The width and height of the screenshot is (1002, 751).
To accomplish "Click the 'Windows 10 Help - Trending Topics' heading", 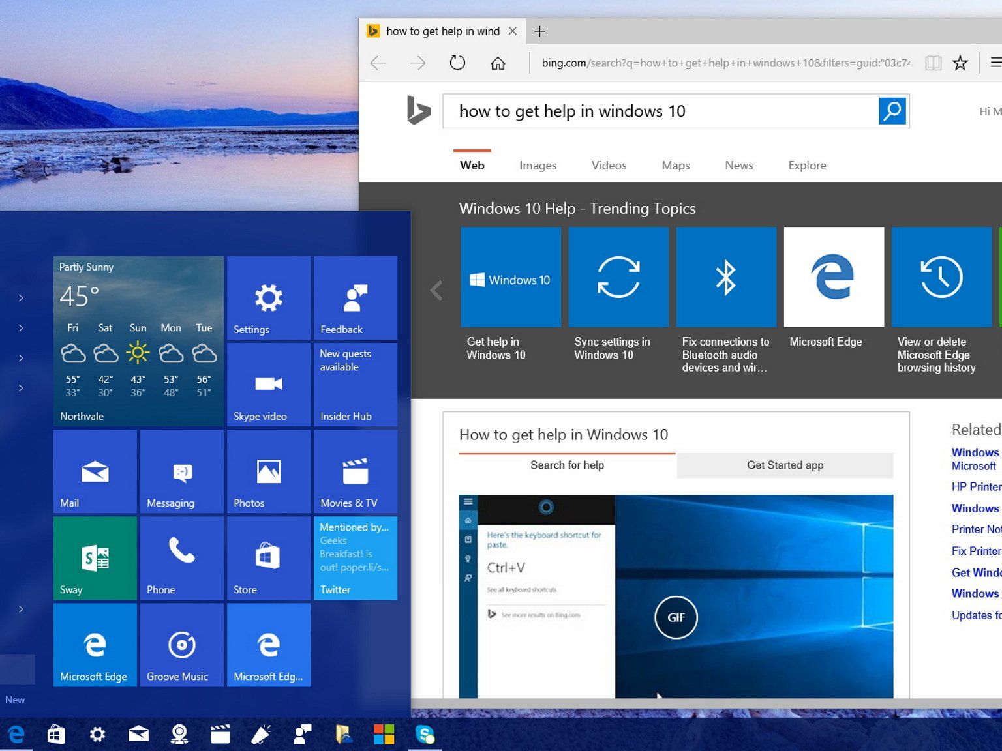I will click(x=577, y=209).
